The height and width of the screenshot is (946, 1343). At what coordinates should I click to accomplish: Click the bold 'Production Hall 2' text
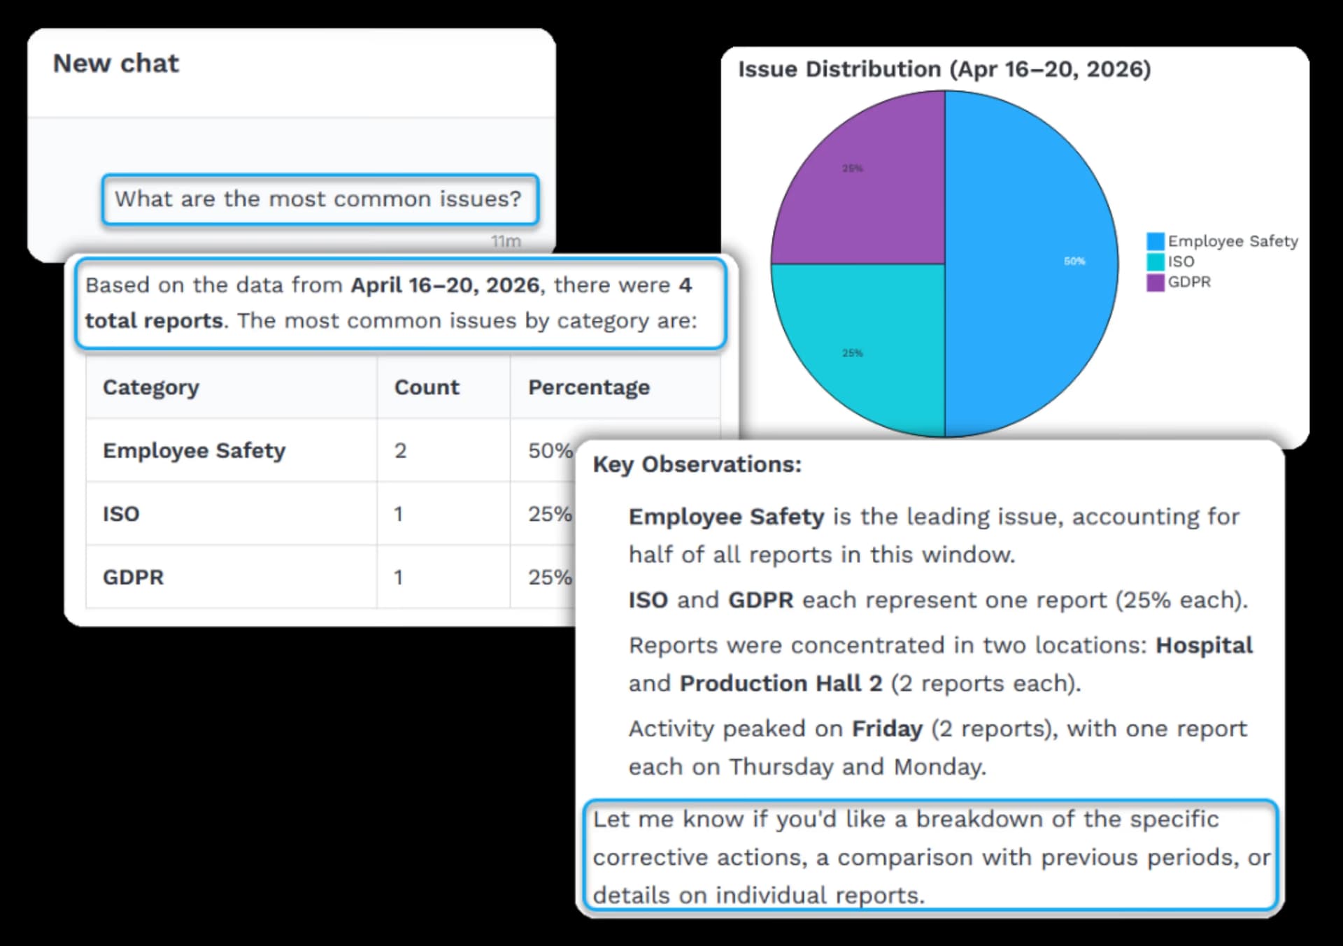point(781,683)
